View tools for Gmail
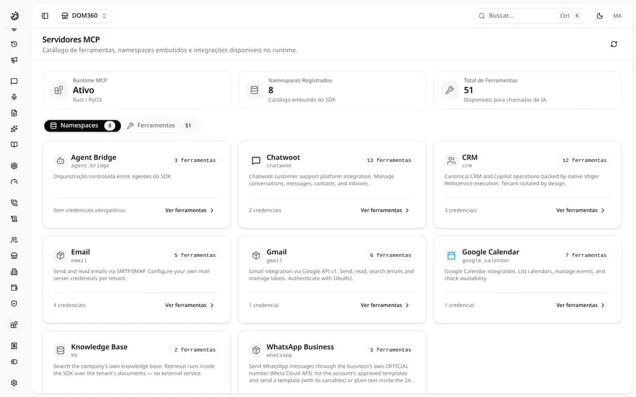The height and width of the screenshot is (397, 636). 385,305
